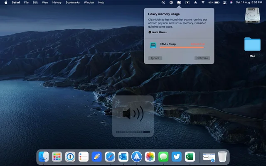The width and height of the screenshot is (266, 166).
Task: Open the Edit menu
Action: coord(35,2)
